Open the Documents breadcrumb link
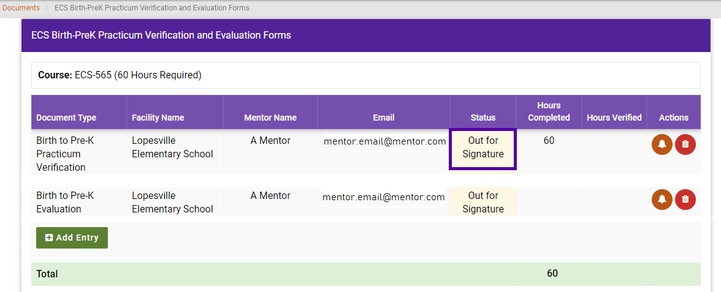This screenshot has height=292, width=721. click(21, 8)
